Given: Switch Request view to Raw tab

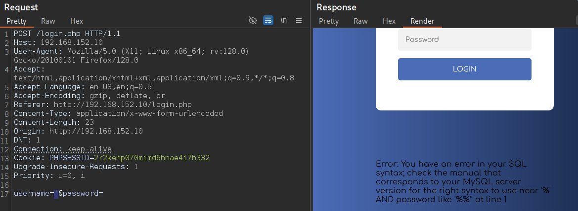Looking at the screenshot, I should click(x=48, y=21).
